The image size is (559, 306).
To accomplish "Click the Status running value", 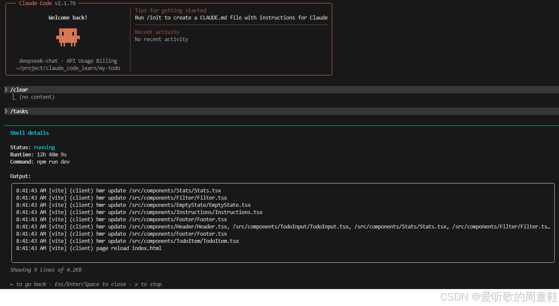I will click(44, 147).
